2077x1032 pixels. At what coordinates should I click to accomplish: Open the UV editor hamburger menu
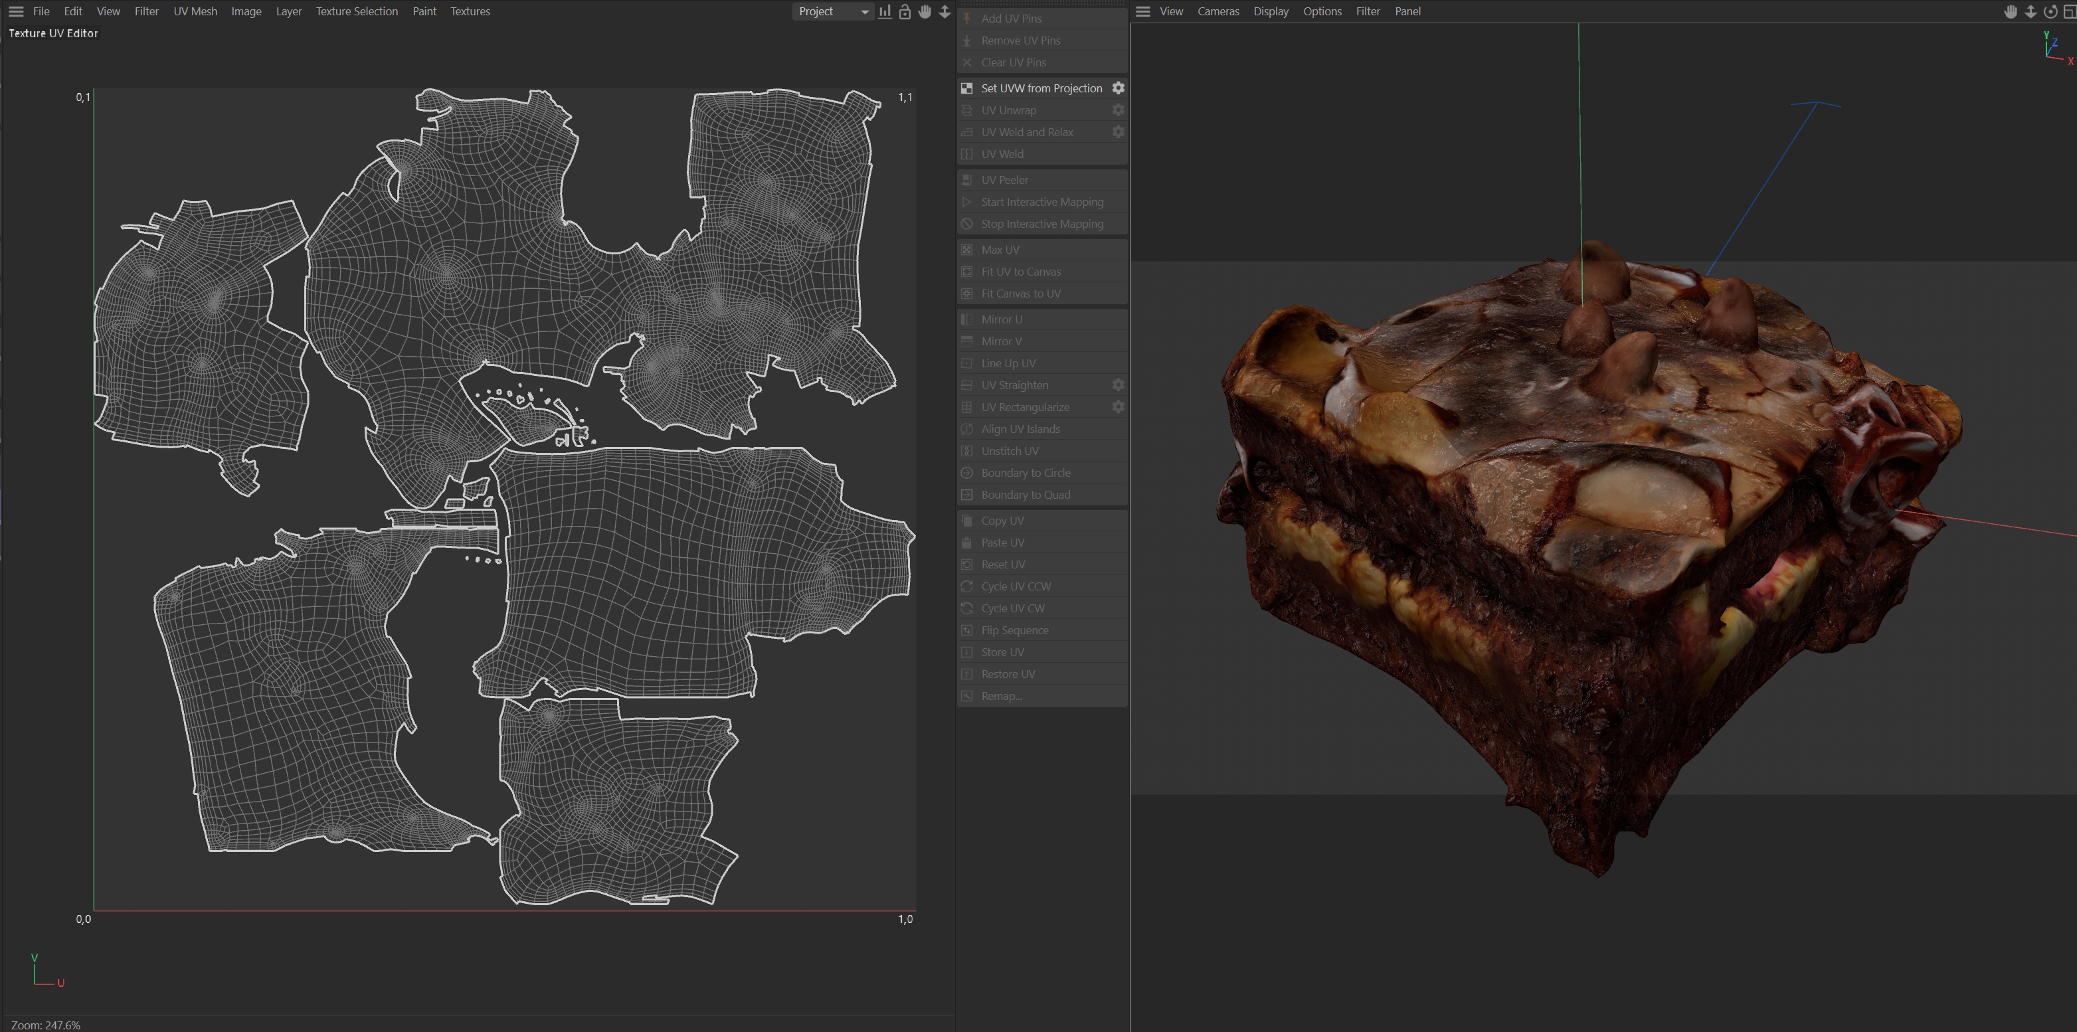pyautogui.click(x=16, y=11)
